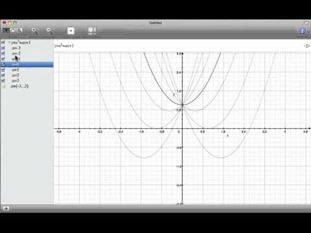The image size is (311, 233).
Task: Open the sigma equation-templates dropdown
Action: tap(306, 46)
